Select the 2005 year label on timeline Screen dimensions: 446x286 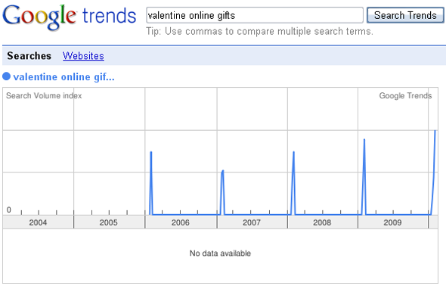click(x=108, y=222)
